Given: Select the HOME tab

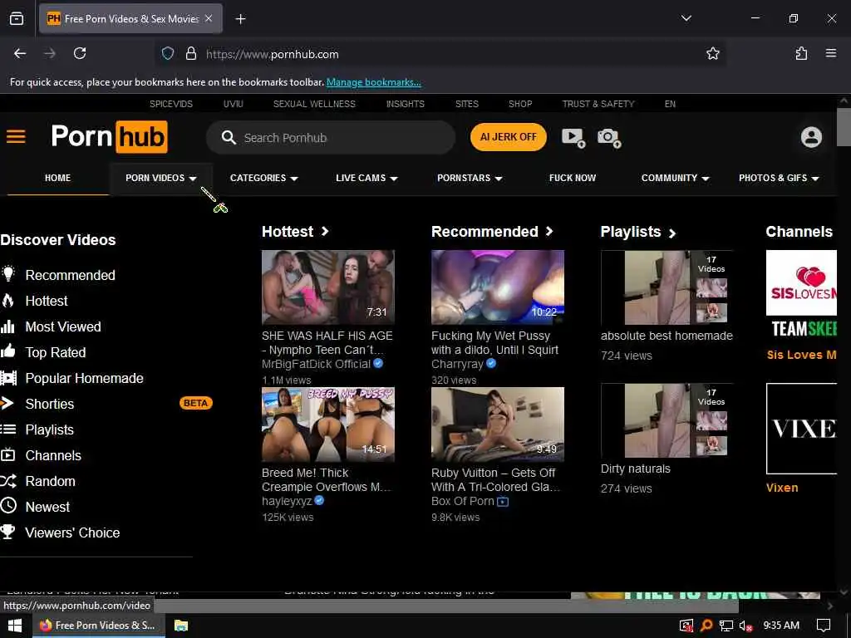Looking at the screenshot, I should 57,178.
